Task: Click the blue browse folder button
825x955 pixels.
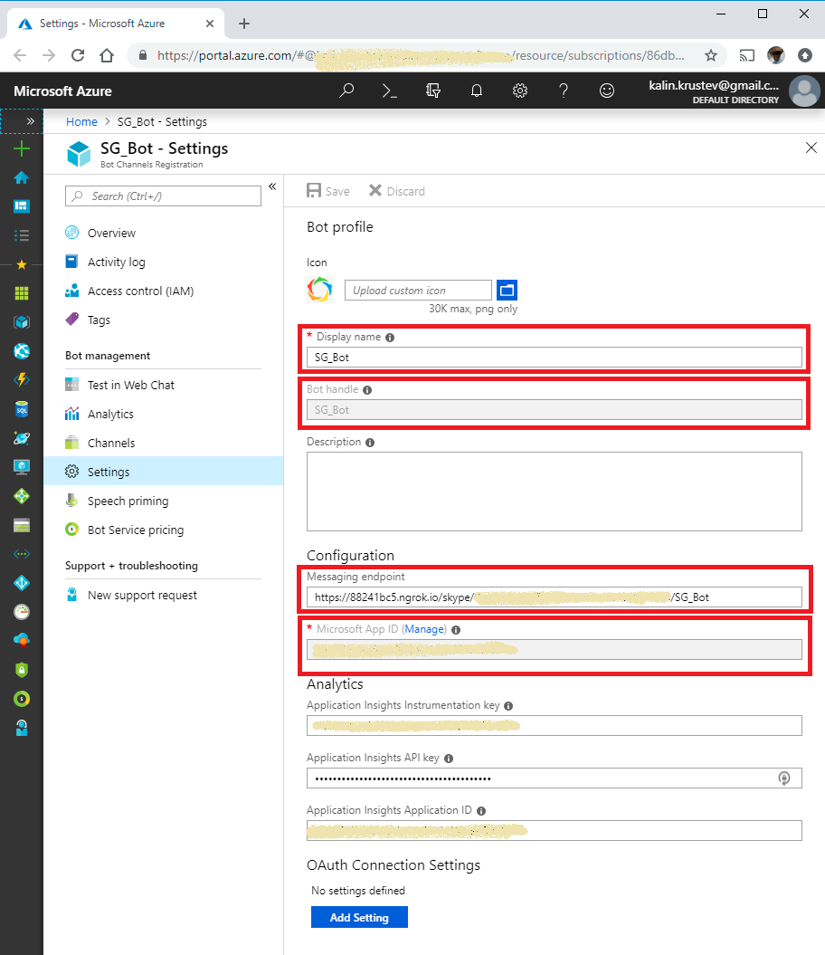Action: click(507, 291)
